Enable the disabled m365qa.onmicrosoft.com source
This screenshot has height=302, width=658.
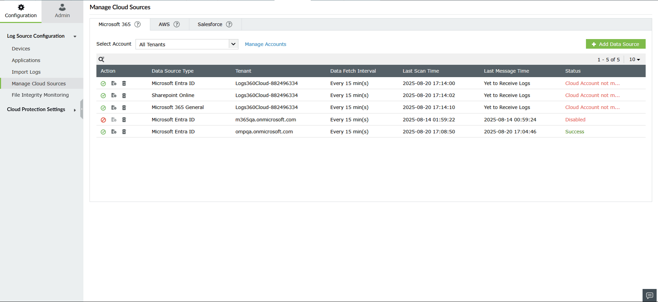tap(103, 120)
